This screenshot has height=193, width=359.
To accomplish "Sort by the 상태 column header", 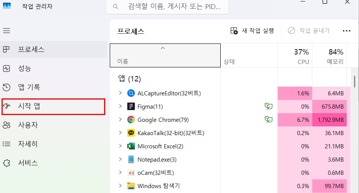I will (x=249, y=55).
